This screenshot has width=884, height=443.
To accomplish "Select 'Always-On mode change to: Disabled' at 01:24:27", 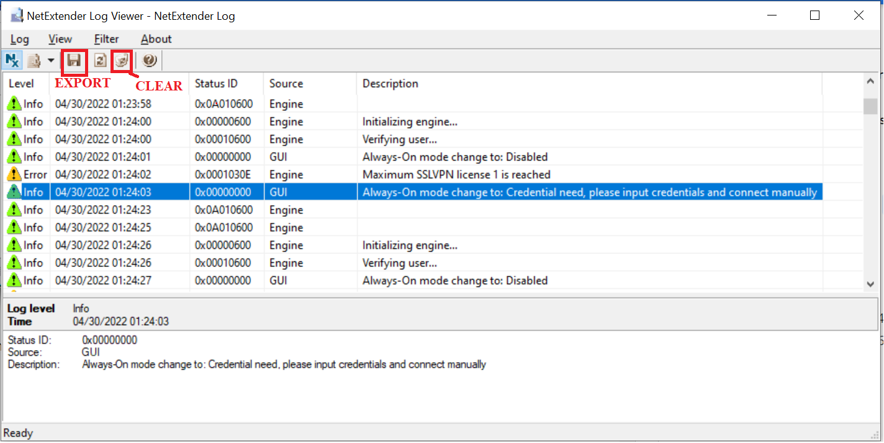I will pyautogui.click(x=455, y=281).
